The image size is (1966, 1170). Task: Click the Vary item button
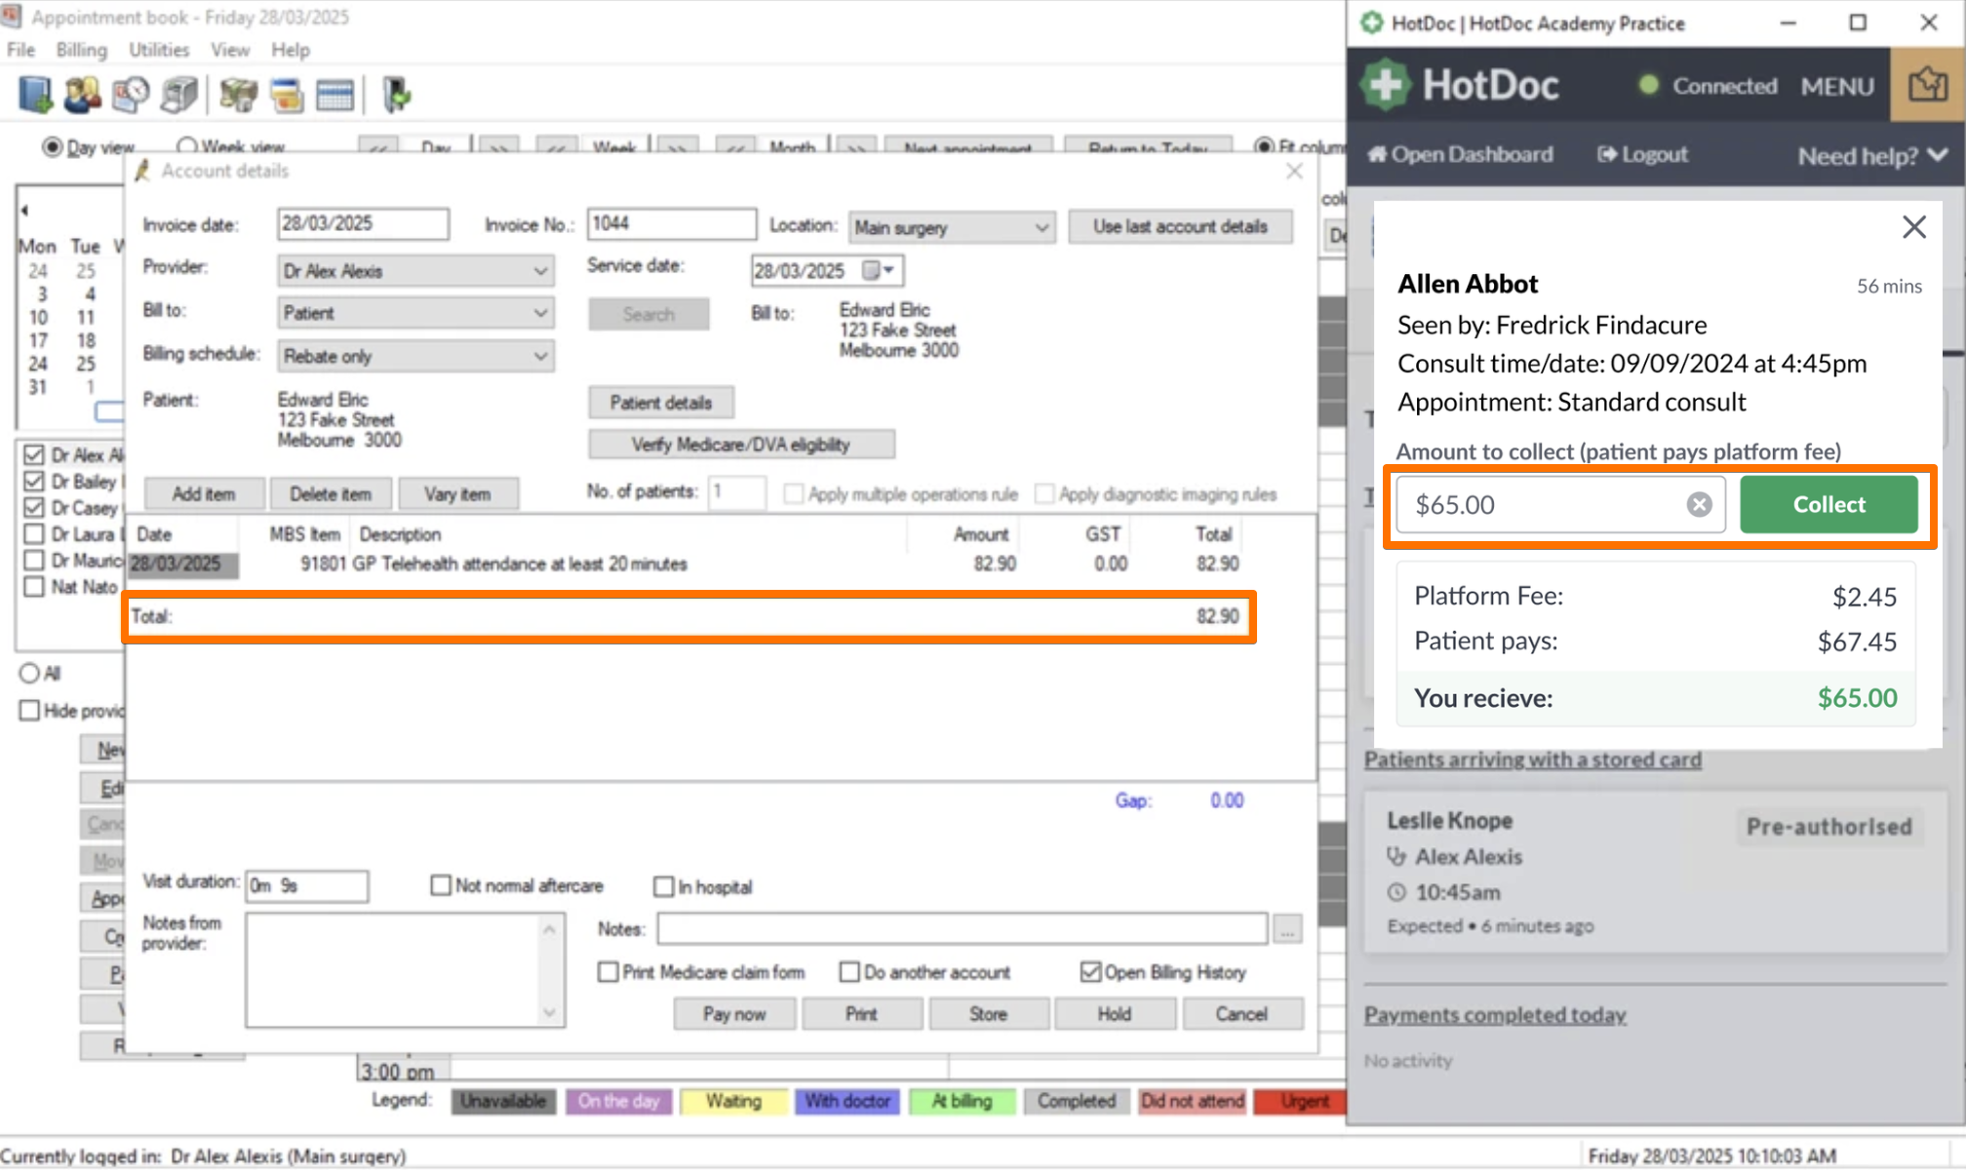(457, 494)
